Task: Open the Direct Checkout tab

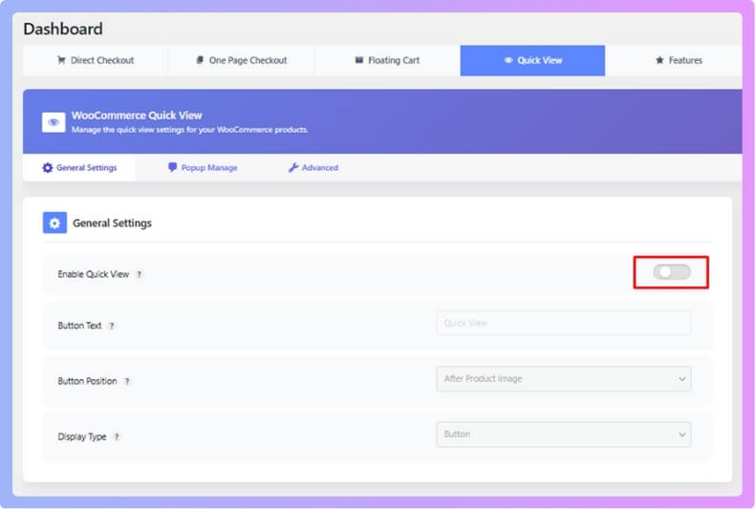Action: pos(96,60)
